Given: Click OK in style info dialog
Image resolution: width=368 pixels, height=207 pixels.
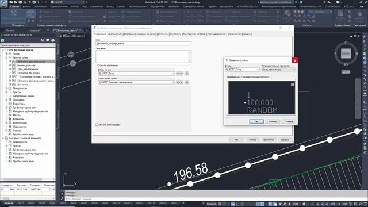Looking at the screenshot, I should click(256, 121).
